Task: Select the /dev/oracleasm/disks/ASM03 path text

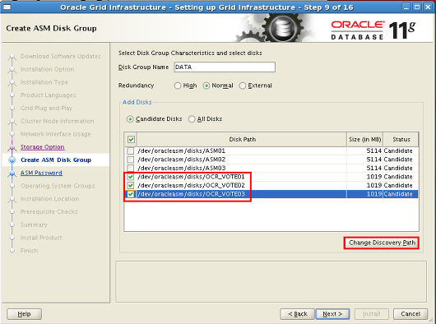Action: pos(181,168)
